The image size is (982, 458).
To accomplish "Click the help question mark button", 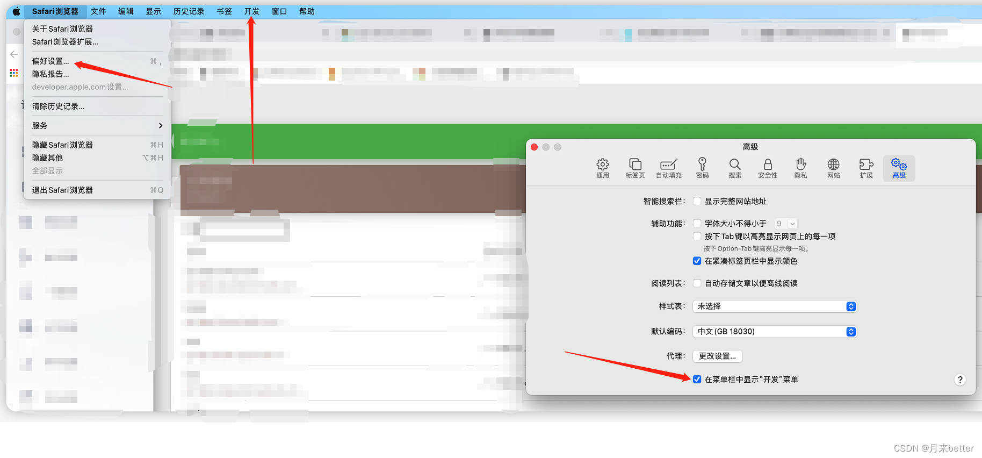I will click(960, 380).
